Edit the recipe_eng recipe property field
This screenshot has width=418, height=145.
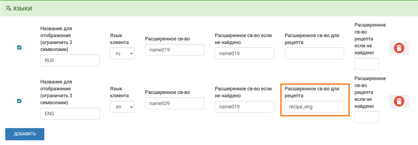314,107
